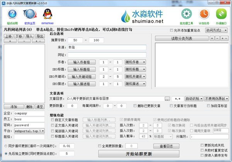Click the 来源 input field

(x=107, y=47)
